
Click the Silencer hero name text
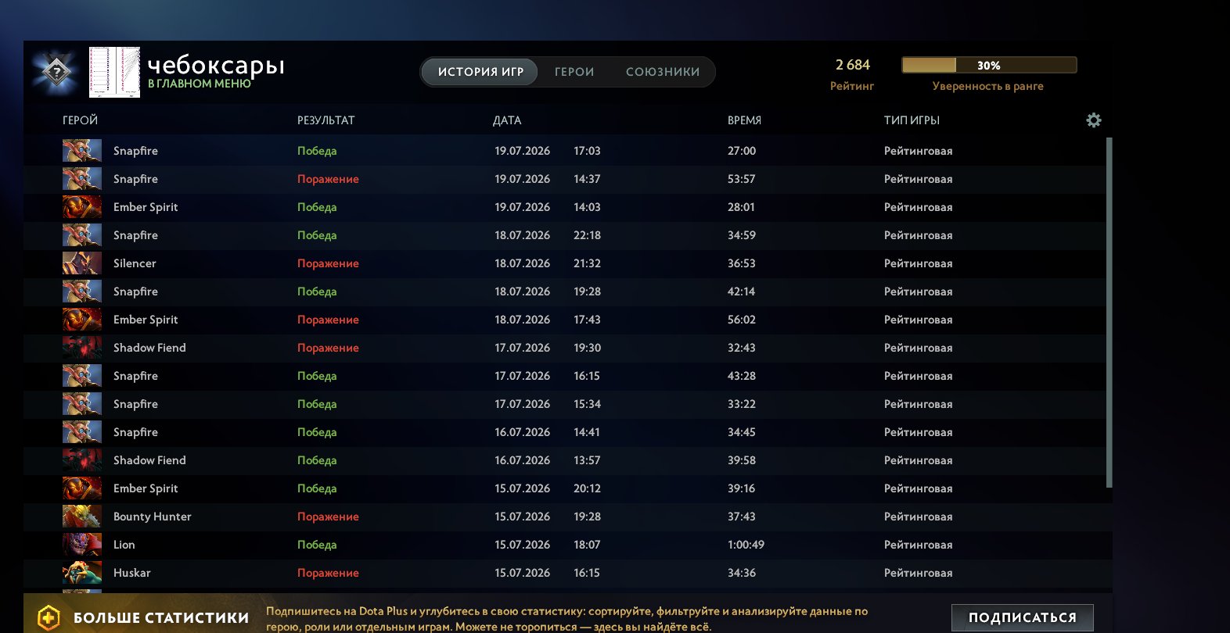click(135, 263)
